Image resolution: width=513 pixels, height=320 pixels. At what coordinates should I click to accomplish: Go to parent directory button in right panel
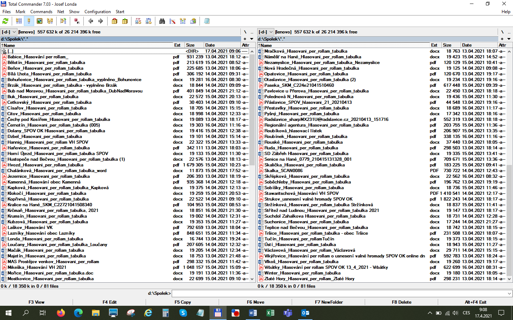click(509, 32)
